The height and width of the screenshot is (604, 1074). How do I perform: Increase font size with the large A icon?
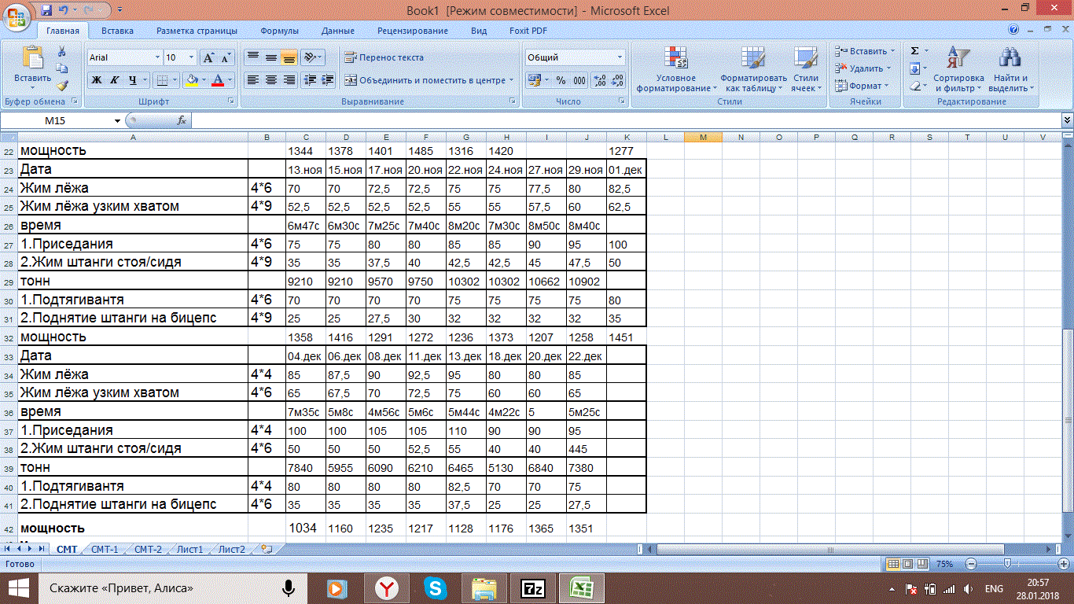coord(208,57)
